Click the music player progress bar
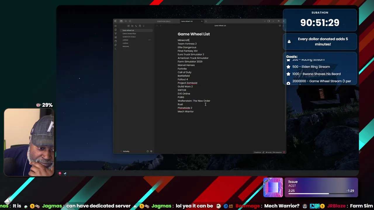This screenshot has height=210, width=374. (x=321, y=194)
